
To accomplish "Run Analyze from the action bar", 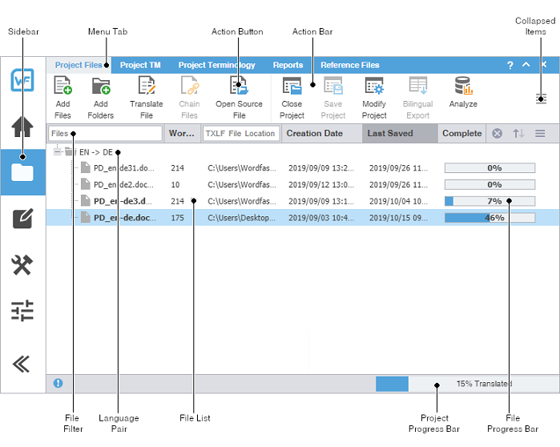I will point(463,87).
